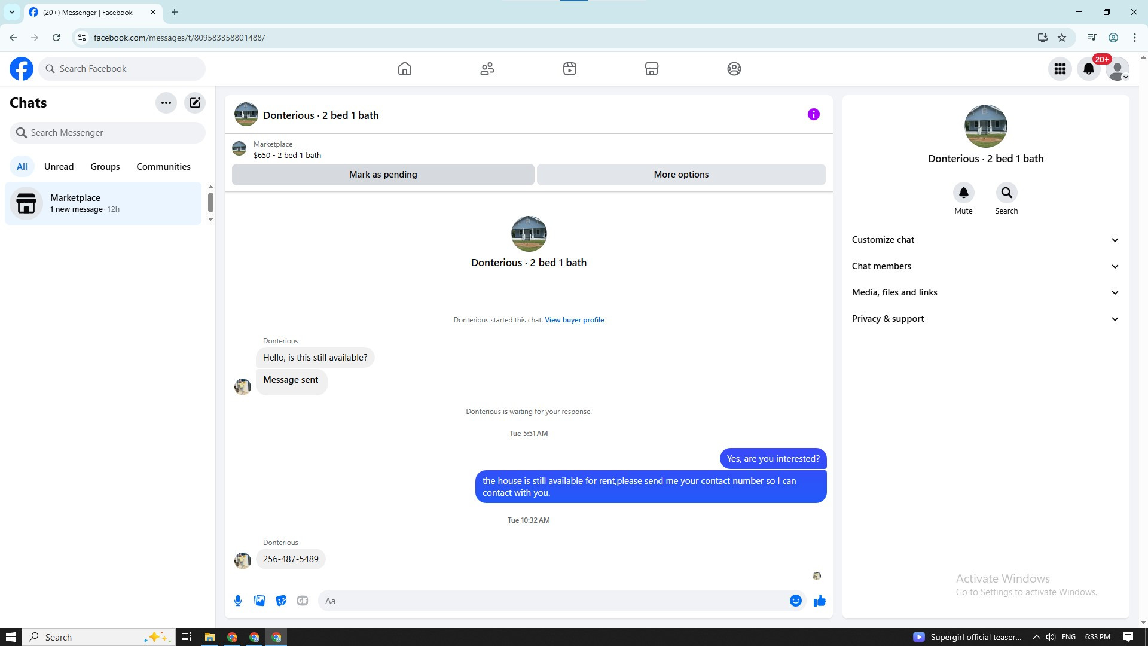
Task: Mute this conversation
Action: (x=963, y=193)
